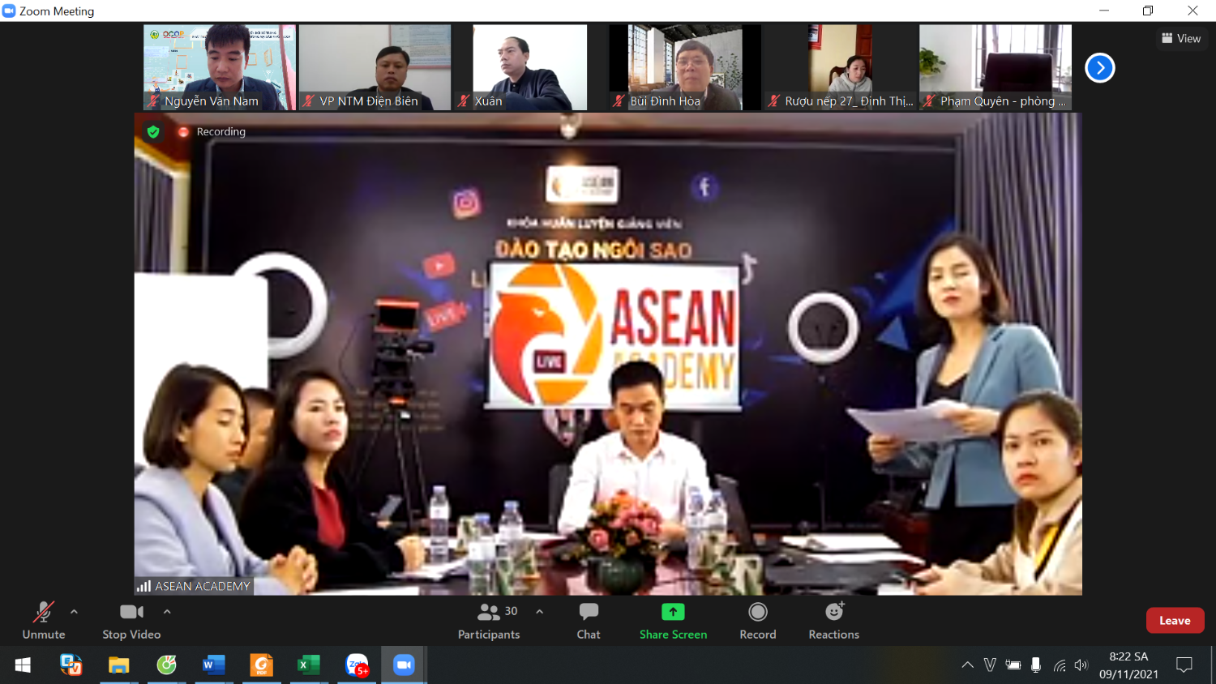Open Microsoft Word from taskbar

tap(213, 665)
